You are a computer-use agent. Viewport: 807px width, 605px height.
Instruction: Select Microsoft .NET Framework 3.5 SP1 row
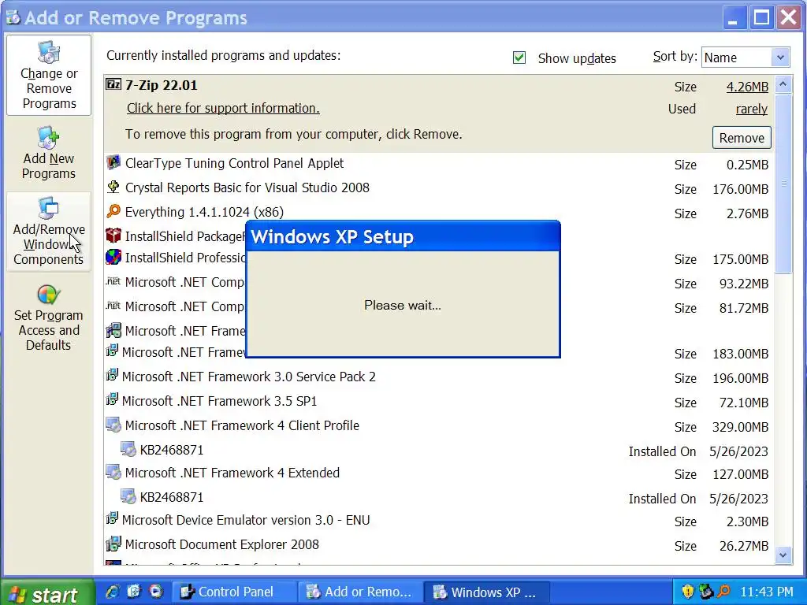click(x=437, y=401)
